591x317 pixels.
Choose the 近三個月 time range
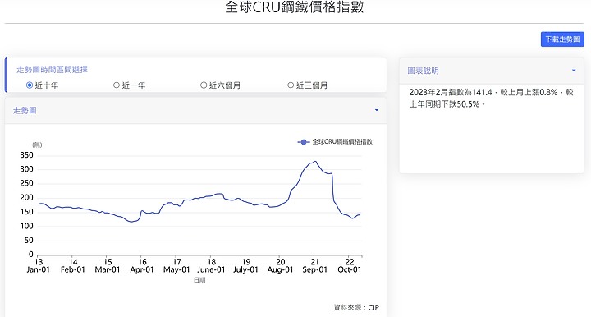point(291,85)
